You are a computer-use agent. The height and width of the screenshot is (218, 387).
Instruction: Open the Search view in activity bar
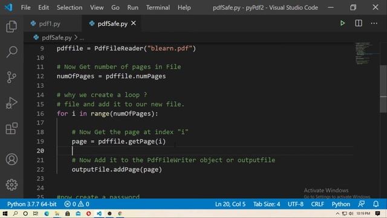click(x=11, y=51)
